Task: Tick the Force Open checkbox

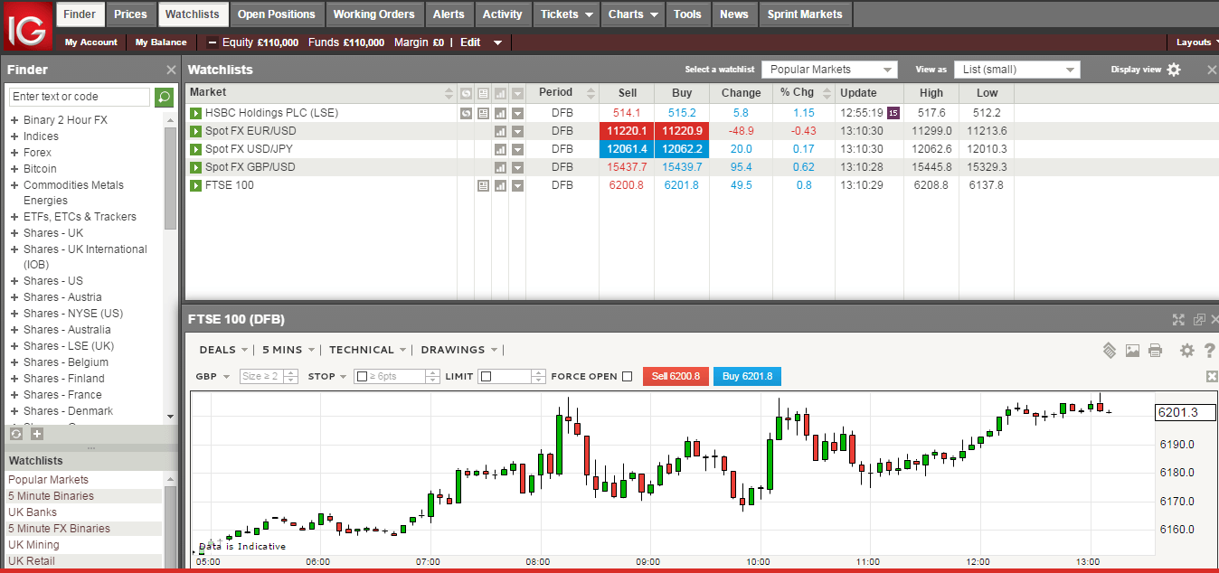Action: (x=628, y=377)
